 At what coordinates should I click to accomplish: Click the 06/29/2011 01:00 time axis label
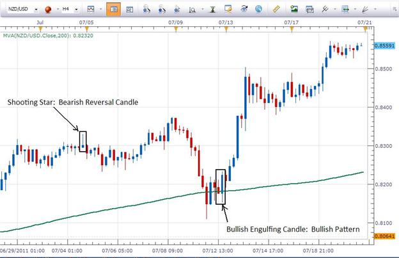(x=22, y=250)
